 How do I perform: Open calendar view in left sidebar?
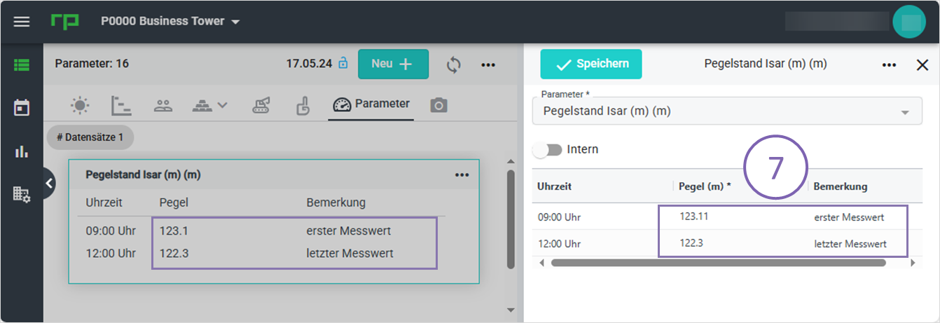[x=22, y=108]
